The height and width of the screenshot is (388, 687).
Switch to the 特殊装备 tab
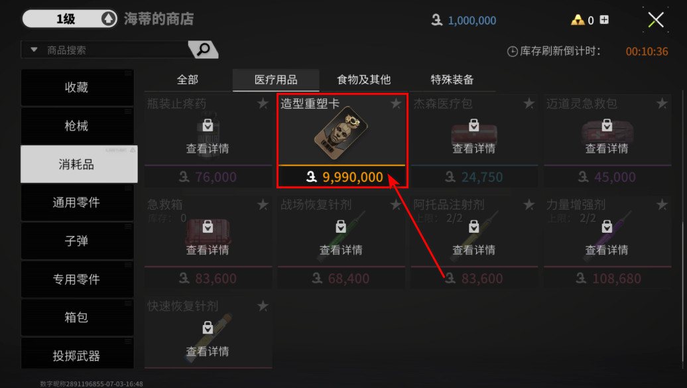(452, 80)
